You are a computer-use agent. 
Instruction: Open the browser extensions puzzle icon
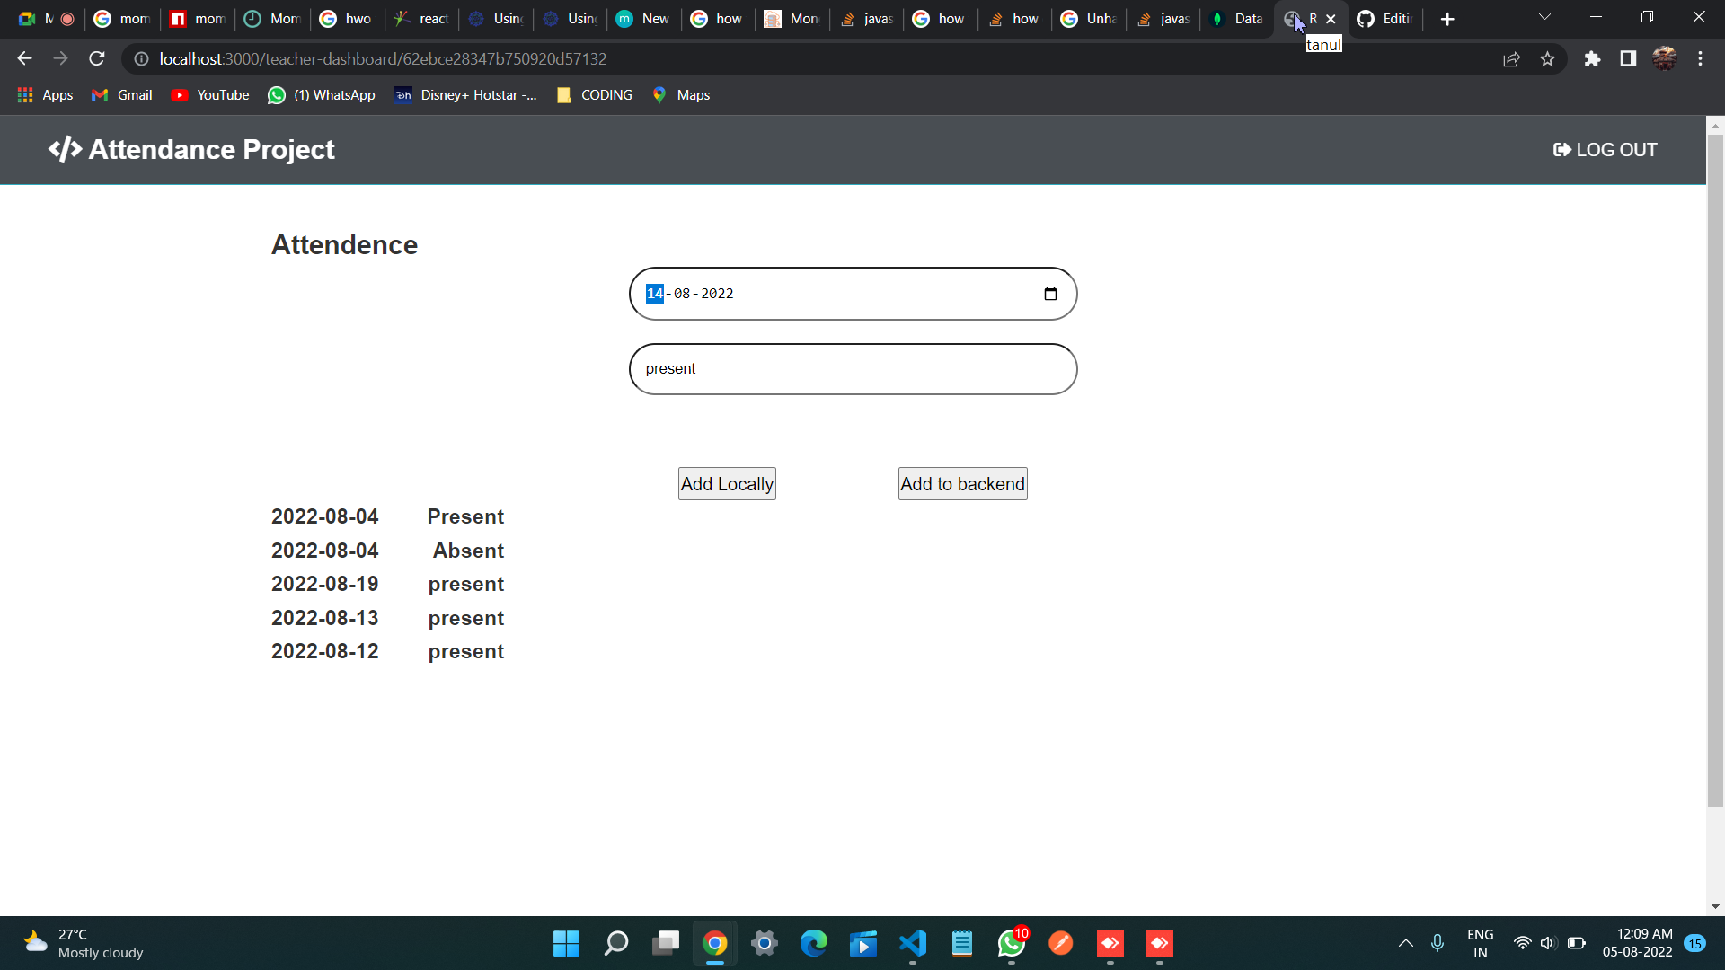(1593, 58)
